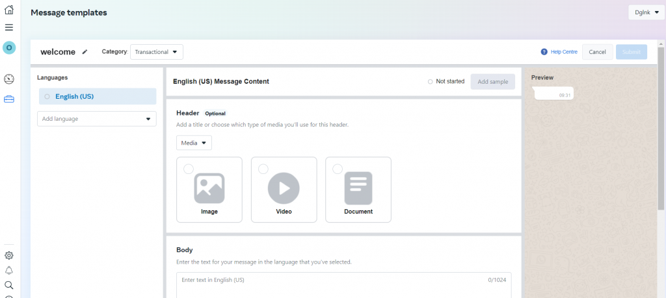Screen dimensions: 666x298
Task: Select the Image picture icon
Action: tap(209, 188)
